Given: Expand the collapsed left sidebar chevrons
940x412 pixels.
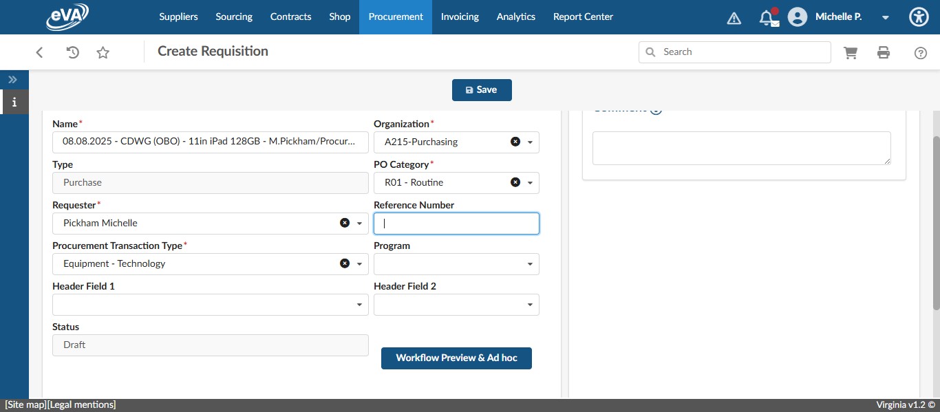Looking at the screenshot, I should pos(12,79).
